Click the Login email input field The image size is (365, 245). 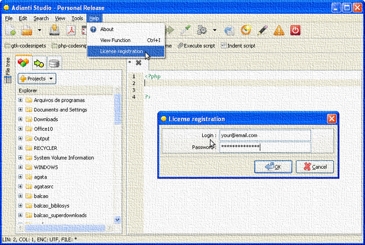tap(265, 136)
